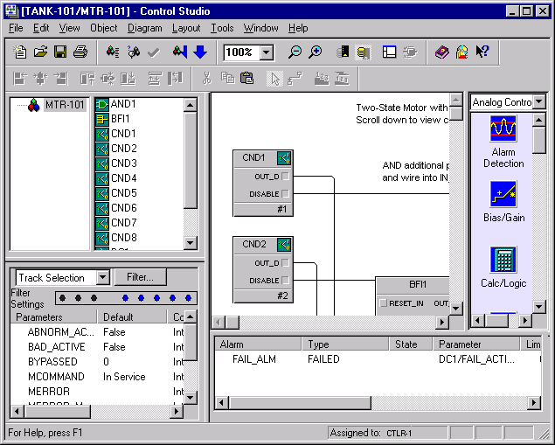Click the purple help book icon
The width and height of the screenshot is (555, 445).
click(441, 52)
